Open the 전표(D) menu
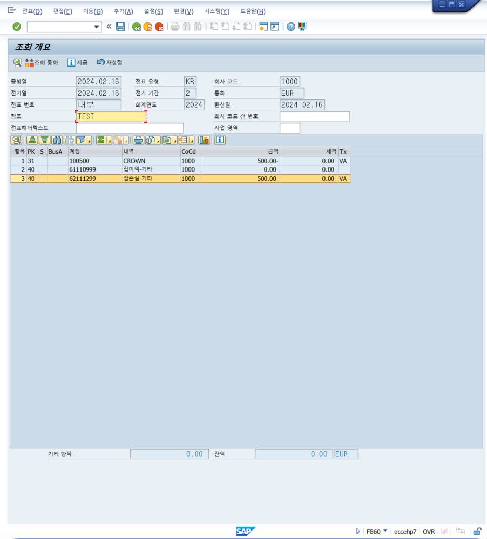The height and width of the screenshot is (539, 487). click(32, 11)
